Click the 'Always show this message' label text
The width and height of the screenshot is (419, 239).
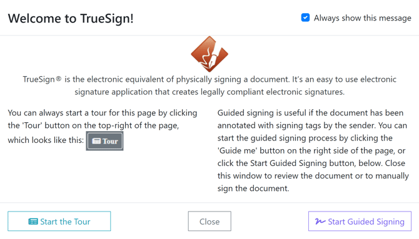(x=363, y=18)
